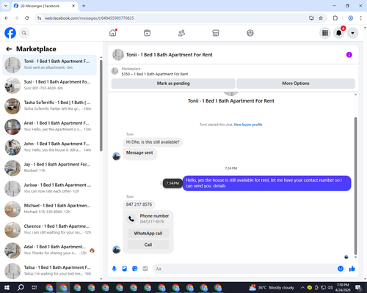Click the 'Hi Dhe, is this still available?' message

pyautogui.click(x=153, y=142)
